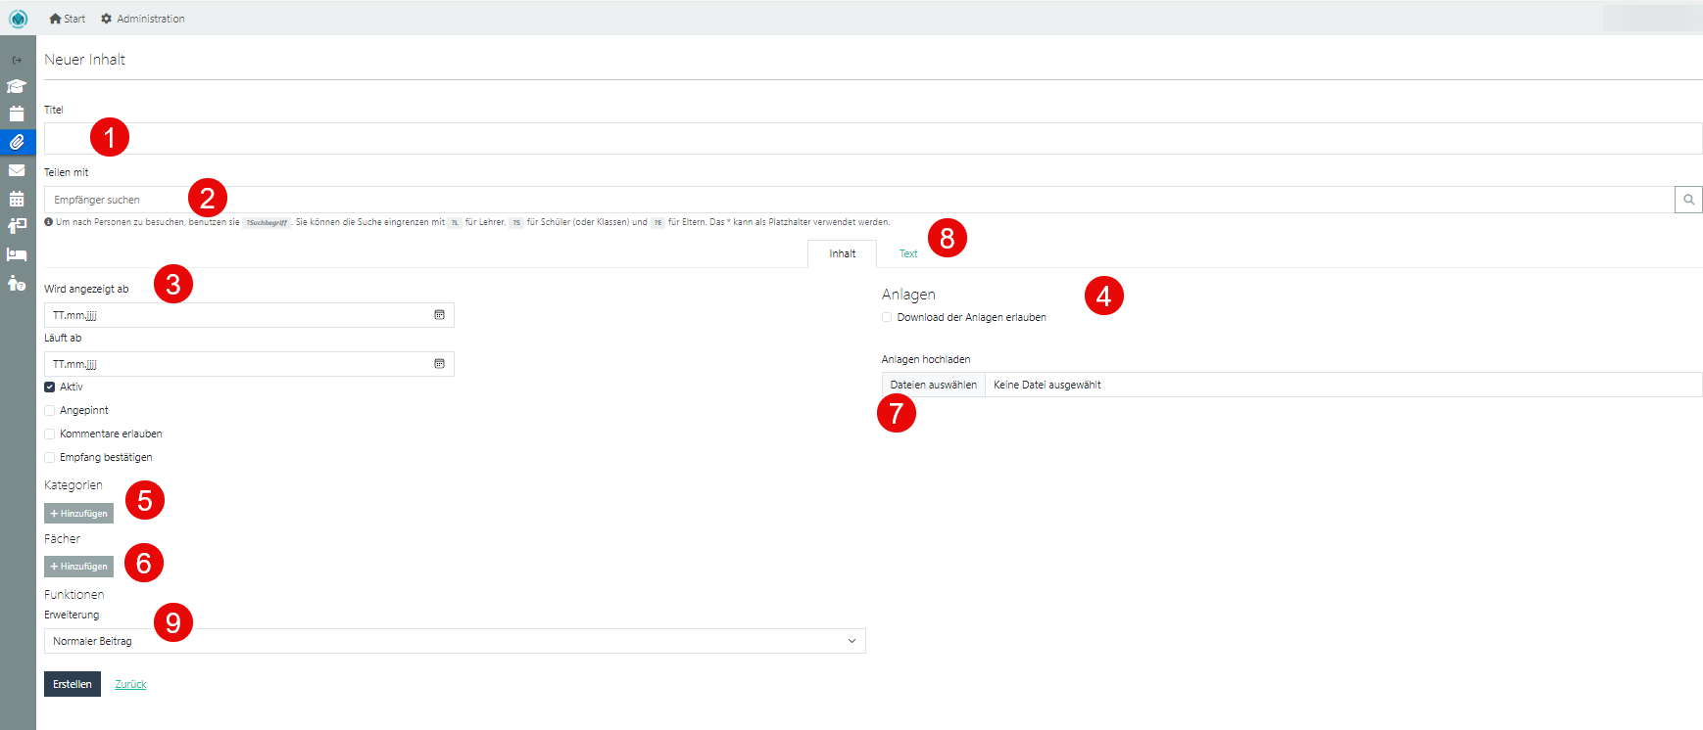The height and width of the screenshot is (730, 1703).
Task: Open the person with question mark icon
Action: click(17, 283)
